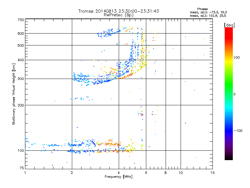Click the 'Stationary phase Virtual Height [km]' axis label
The image size is (250, 188).
(x=14, y=94)
